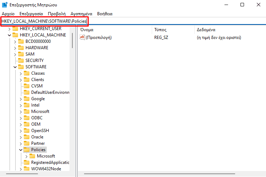Expand the Intel key
The image size is (266, 177).
pos(21,105)
